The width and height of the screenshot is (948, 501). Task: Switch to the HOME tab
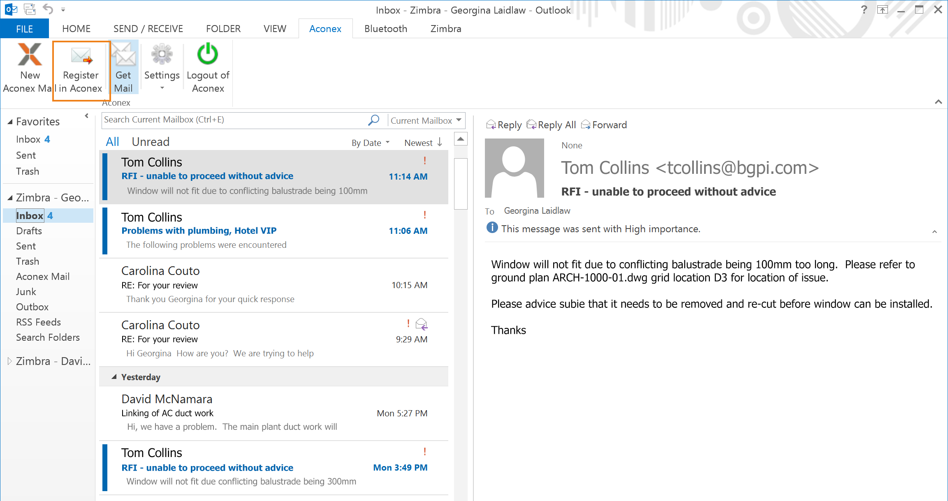coord(76,29)
